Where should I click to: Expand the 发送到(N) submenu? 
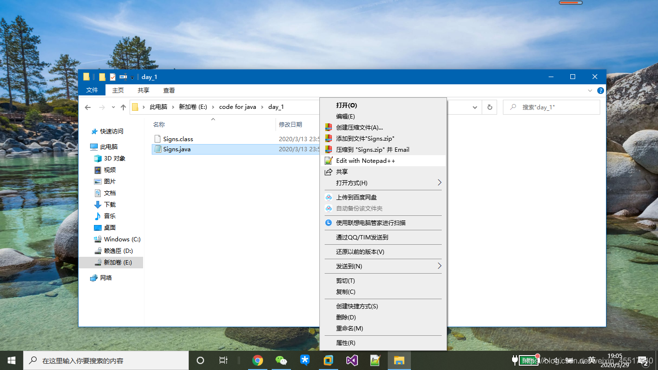tap(383, 266)
